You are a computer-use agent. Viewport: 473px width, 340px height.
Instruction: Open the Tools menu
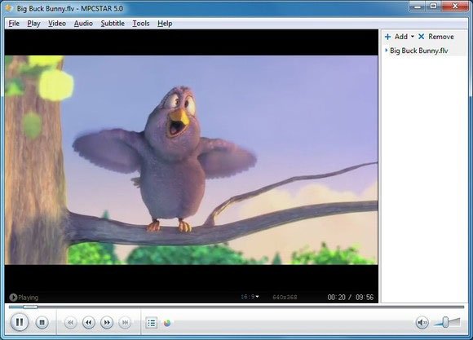[141, 23]
